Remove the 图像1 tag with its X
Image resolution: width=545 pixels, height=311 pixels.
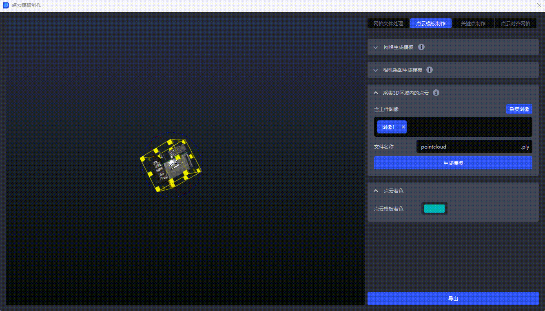(x=403, y=127)
